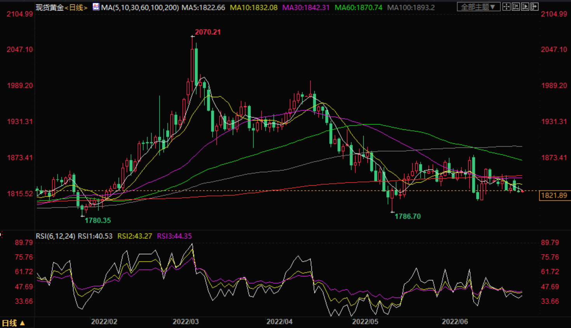Click the 2022/05 date label on time axis
This screenshot has height=328, width=571.
tap(365, 322)
